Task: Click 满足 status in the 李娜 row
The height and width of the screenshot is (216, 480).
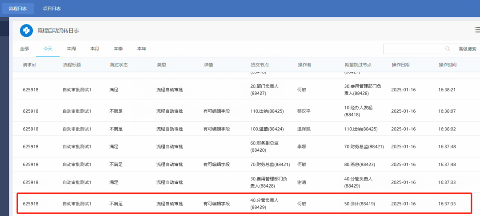Action: 114,147
